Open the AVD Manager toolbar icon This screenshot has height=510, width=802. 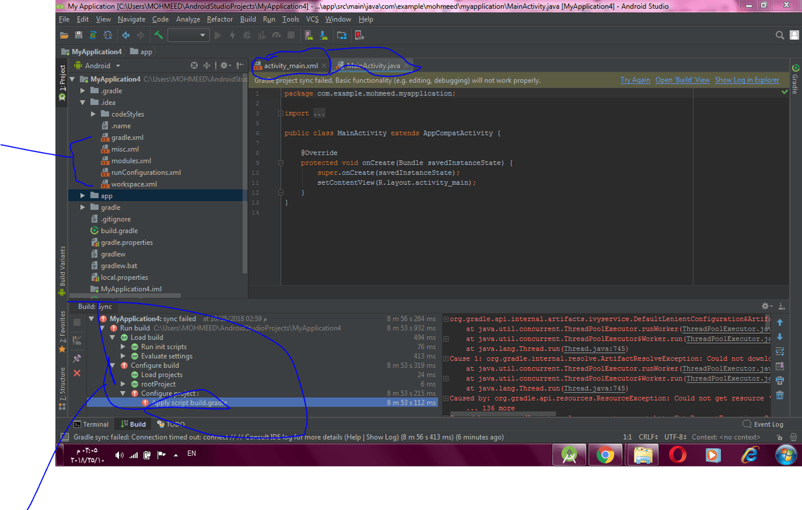click(308, 35)
